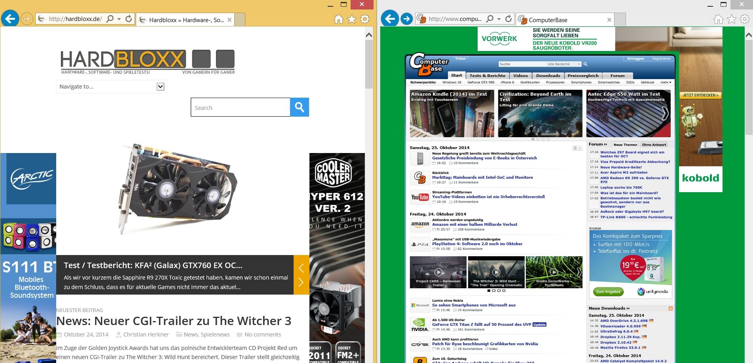Select the Hardbloxx browser tab

tap(185, 20)
